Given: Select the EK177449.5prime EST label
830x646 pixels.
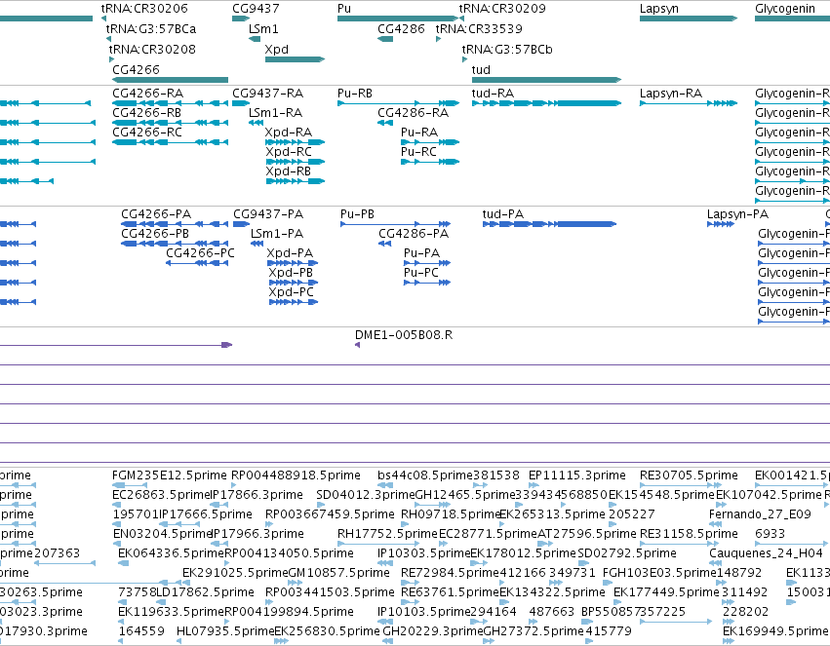Looking at the screenshot, I should click(x=666, y=592).
